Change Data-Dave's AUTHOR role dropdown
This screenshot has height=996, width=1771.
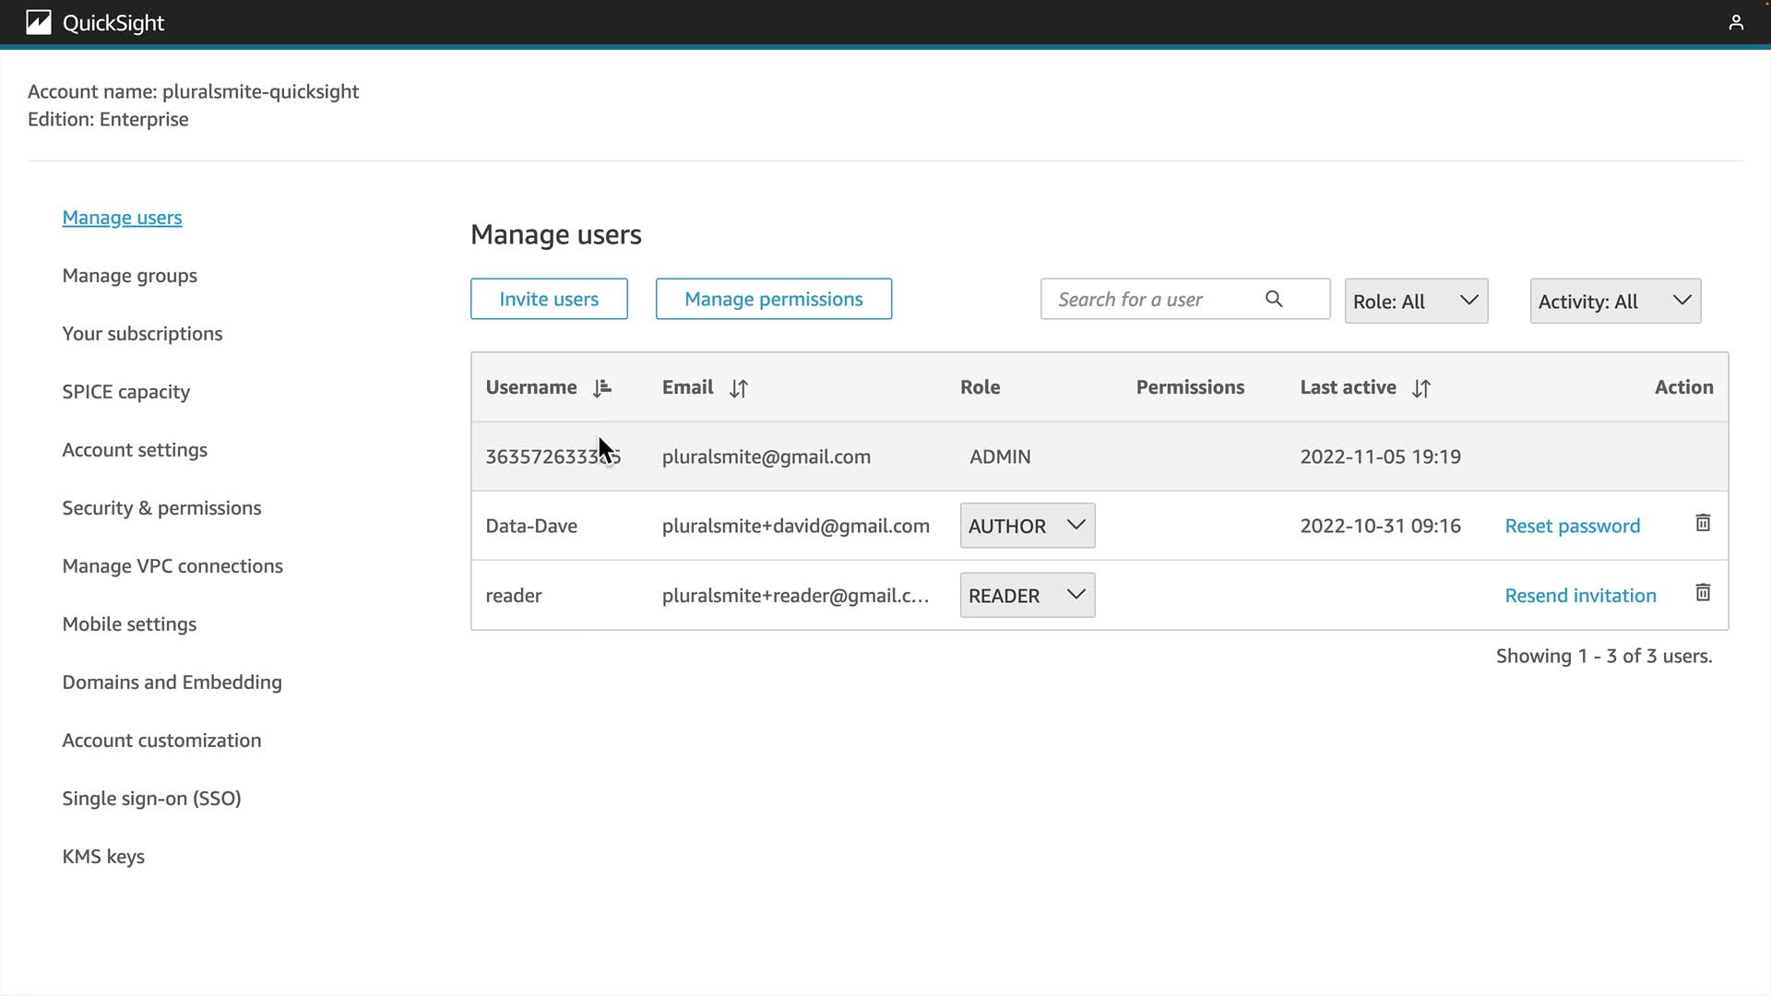[x=1027, y=526]
